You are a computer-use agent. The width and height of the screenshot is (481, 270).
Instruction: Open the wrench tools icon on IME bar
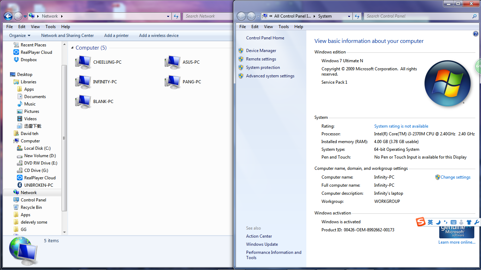[477, 222]
